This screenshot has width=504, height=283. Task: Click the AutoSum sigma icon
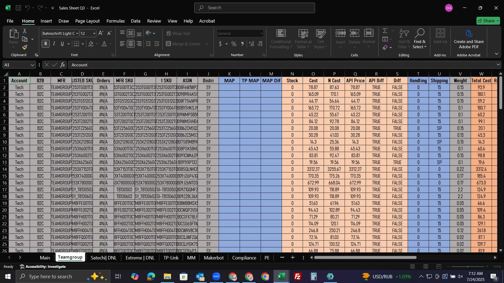point(385,31)
